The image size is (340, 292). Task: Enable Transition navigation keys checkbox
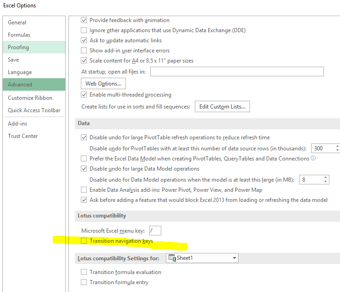point(84,241)
